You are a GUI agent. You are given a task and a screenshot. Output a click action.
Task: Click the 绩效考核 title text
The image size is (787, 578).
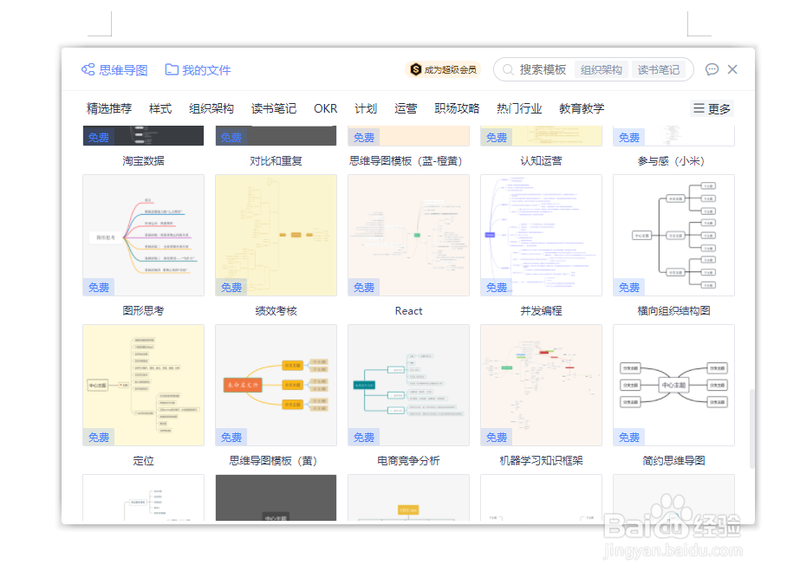276,310
